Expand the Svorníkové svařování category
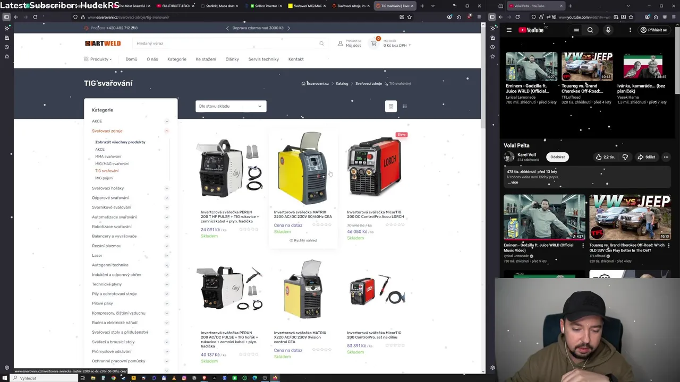Image resolution: width=680 pixels, height=382 pixels. (x=166, y=207)
